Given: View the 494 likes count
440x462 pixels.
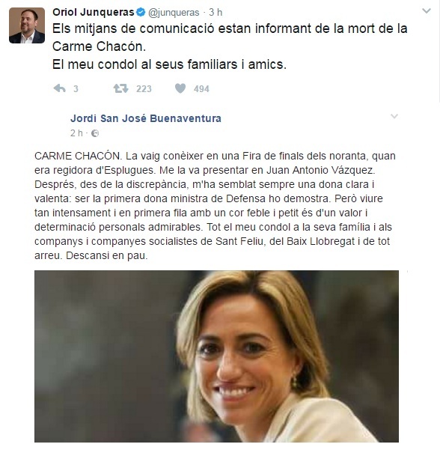Looking at the screenshot, I should tap(201, 88).
